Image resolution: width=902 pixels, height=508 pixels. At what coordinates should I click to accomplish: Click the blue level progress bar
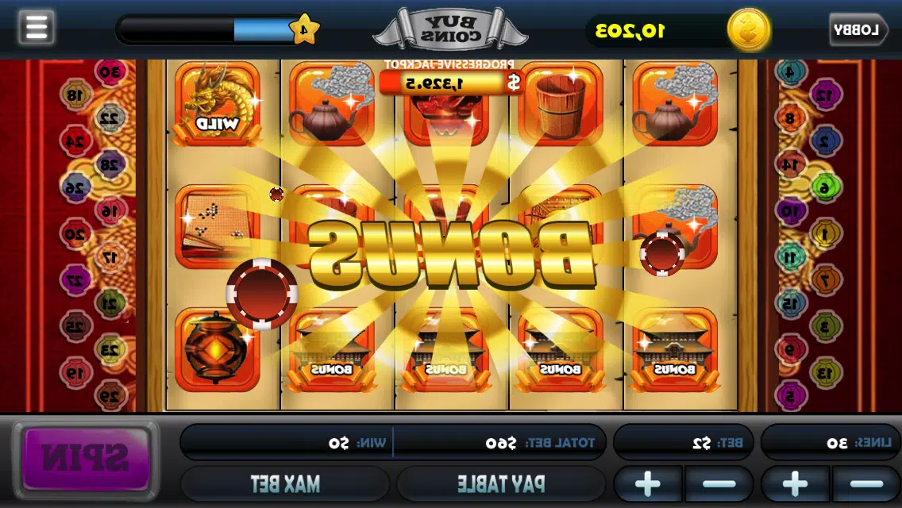pyautogui.click(x=207, y=29)
